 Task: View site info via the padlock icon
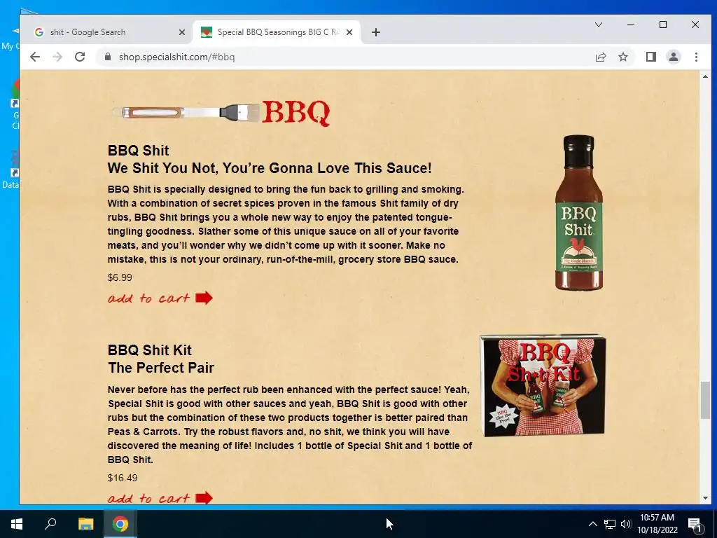(108, 57)
